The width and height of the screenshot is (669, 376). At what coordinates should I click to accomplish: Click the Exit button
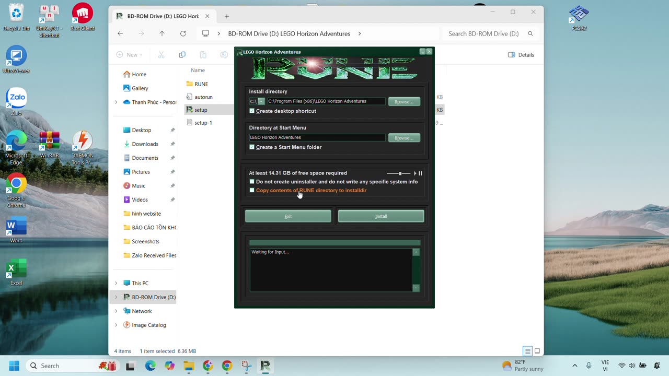pos(288,216)
